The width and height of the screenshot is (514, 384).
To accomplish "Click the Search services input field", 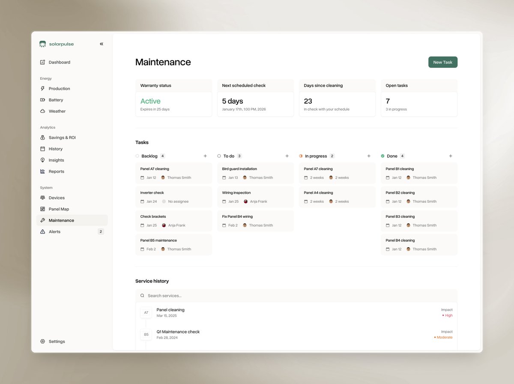I will click(296, 296).
